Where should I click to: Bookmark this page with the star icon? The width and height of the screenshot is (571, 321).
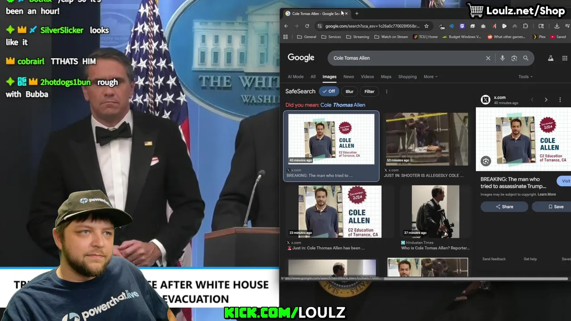tap(426, 26)
